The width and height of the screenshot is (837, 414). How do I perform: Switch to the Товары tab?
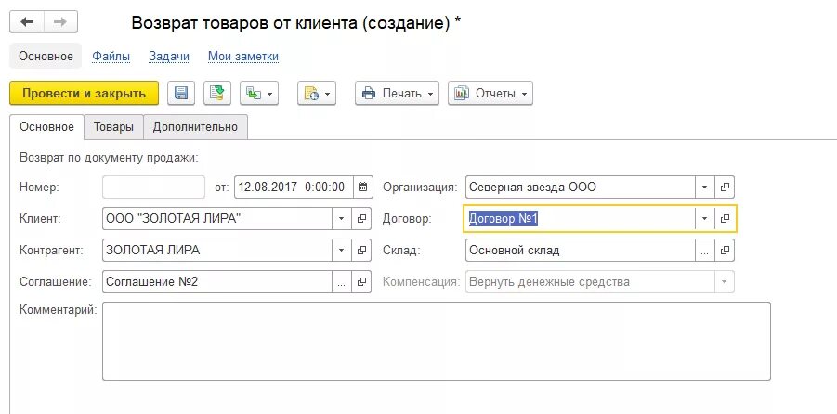coord(113,127)
